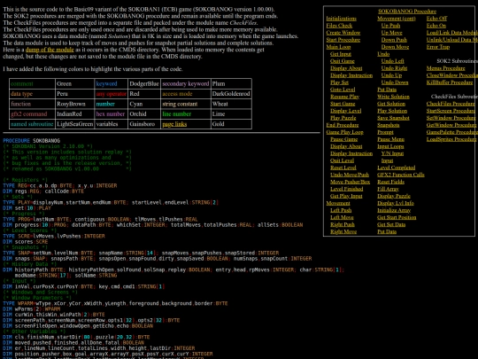Open the Display Level link
The height and width of the screenshot is (359, 478).
[x=346, y=111]
